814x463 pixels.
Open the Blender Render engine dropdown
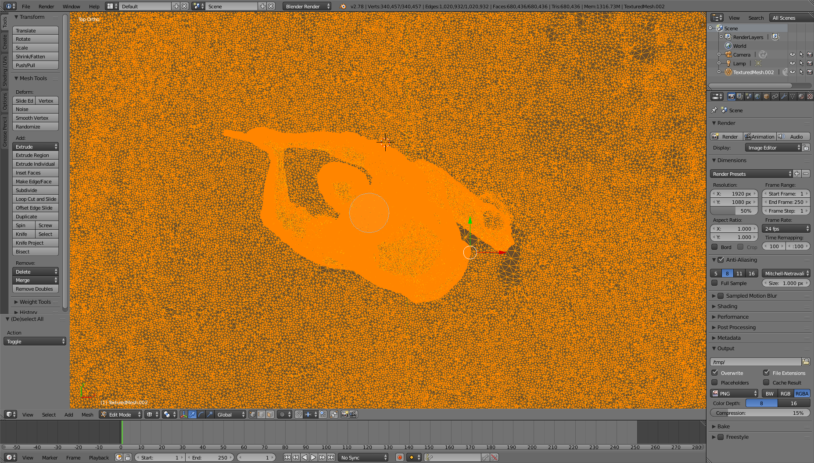[x=307, y=6]
